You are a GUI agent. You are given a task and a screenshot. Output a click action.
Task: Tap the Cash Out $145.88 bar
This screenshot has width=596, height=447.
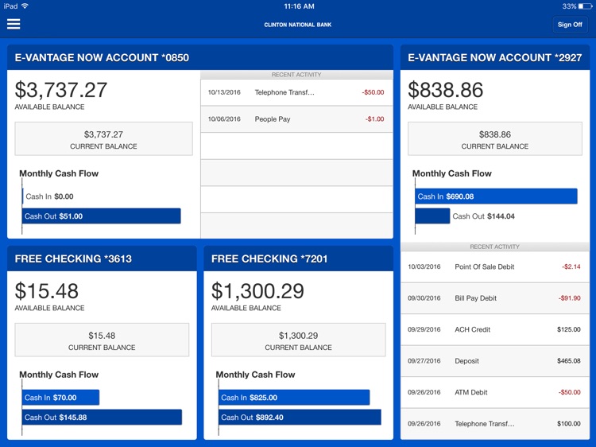click(102, 418)
